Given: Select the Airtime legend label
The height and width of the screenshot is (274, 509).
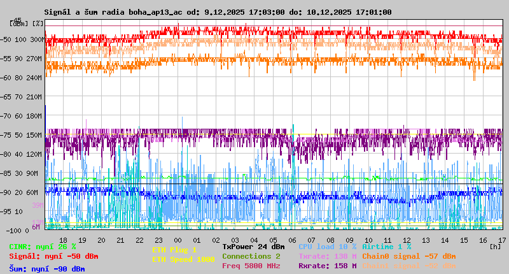Looking at the screenshot, I should 386,247.
